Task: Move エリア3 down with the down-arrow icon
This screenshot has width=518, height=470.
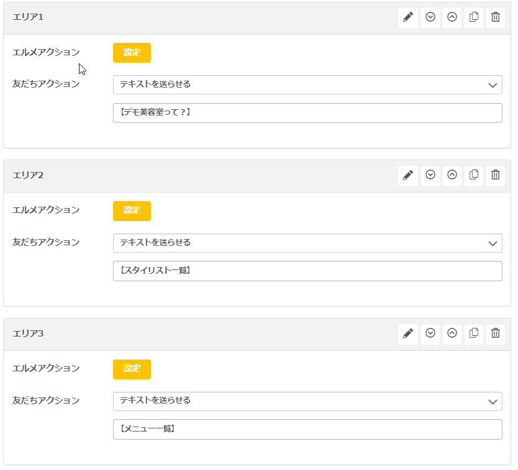Action: 430,333
